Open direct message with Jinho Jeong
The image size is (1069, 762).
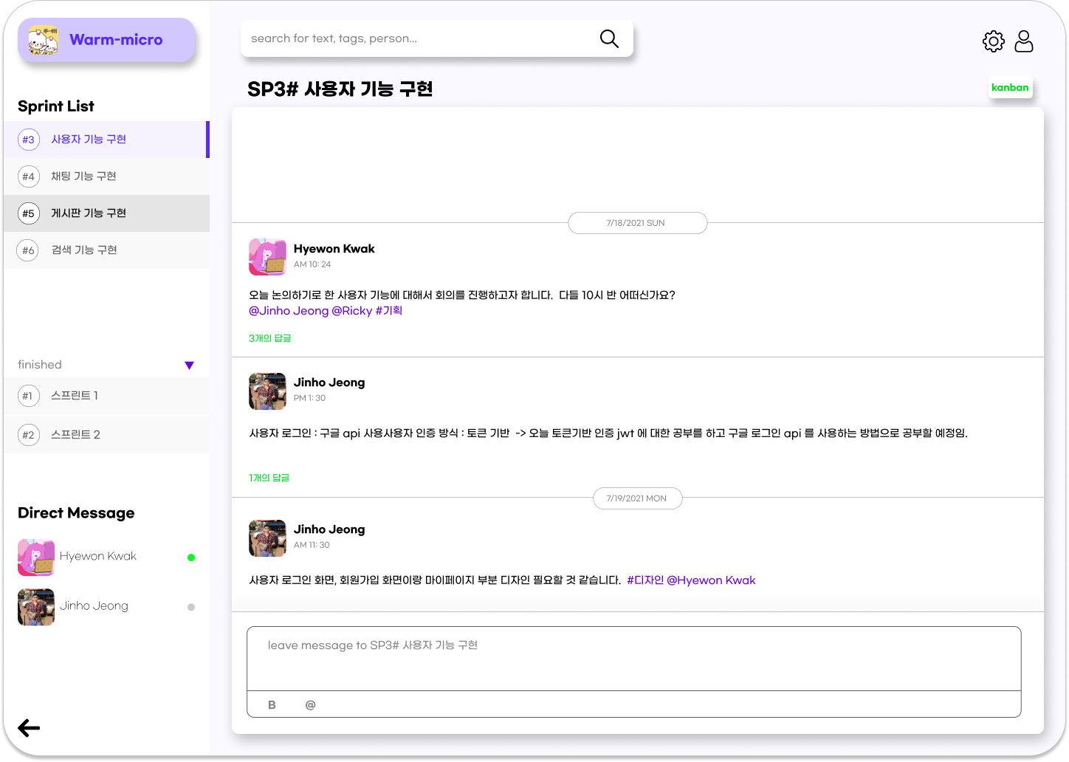coord(106,607)
